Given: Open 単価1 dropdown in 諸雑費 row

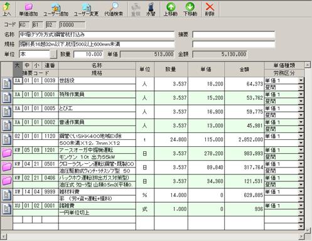Looking at the screenshot, I should (301, 206).
